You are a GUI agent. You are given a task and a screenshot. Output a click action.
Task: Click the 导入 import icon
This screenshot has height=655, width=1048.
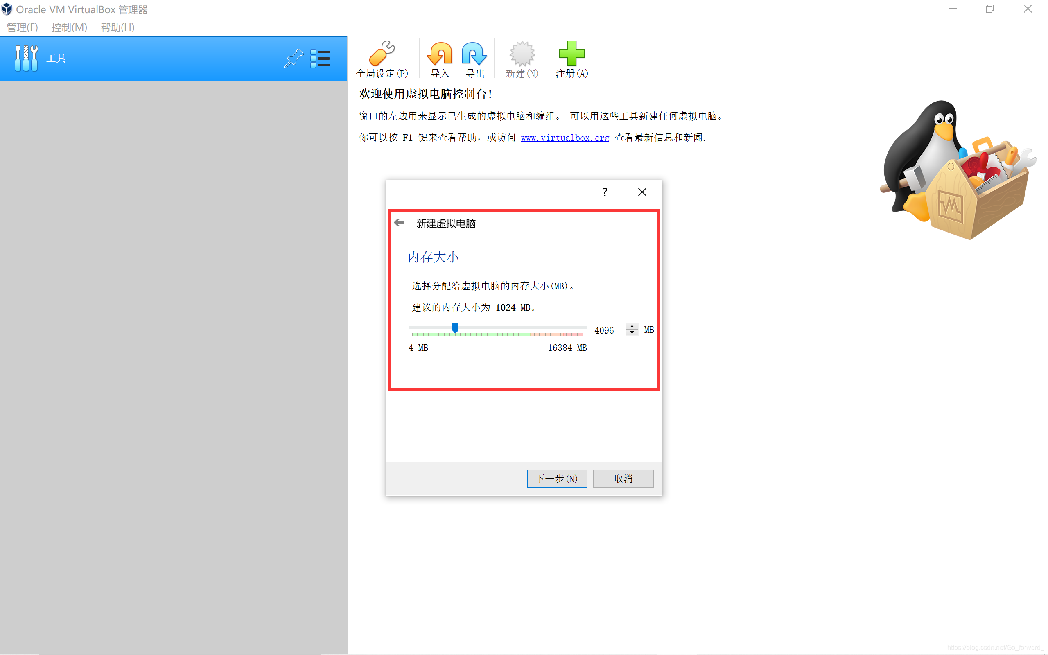[440, 59]
